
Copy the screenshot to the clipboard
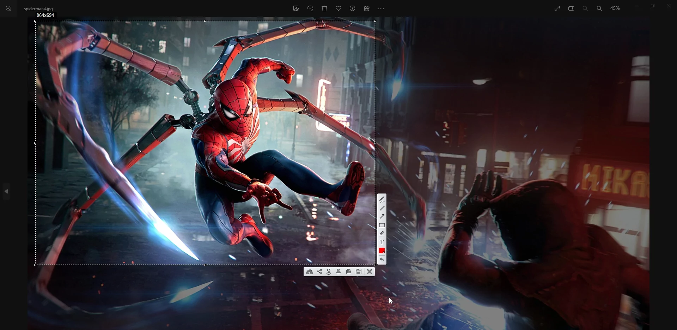pyautogui.click(x=349, y=272)
